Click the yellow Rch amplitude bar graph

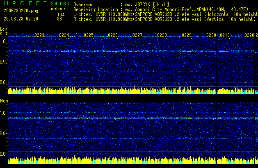coord(131,160)
